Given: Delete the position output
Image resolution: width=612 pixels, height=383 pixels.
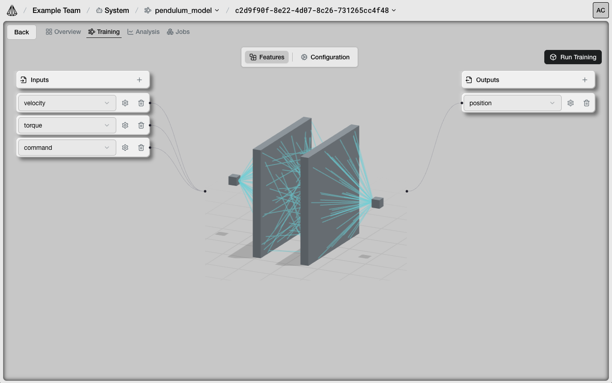Looking at the screenshot, I should pyautogui.click(x=587, y=103).
